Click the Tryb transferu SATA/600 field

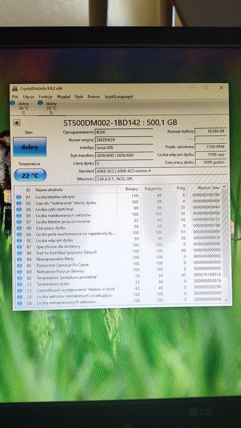coord(124,156)
